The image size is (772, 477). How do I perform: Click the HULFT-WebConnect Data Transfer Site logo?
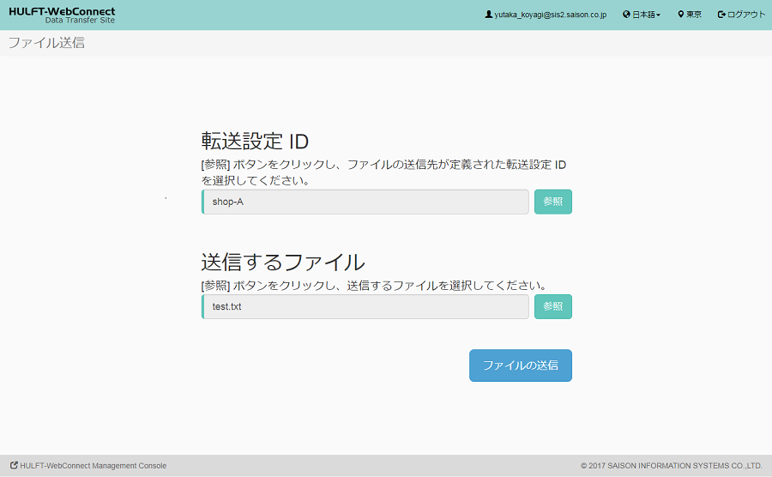tap(62, 15)
